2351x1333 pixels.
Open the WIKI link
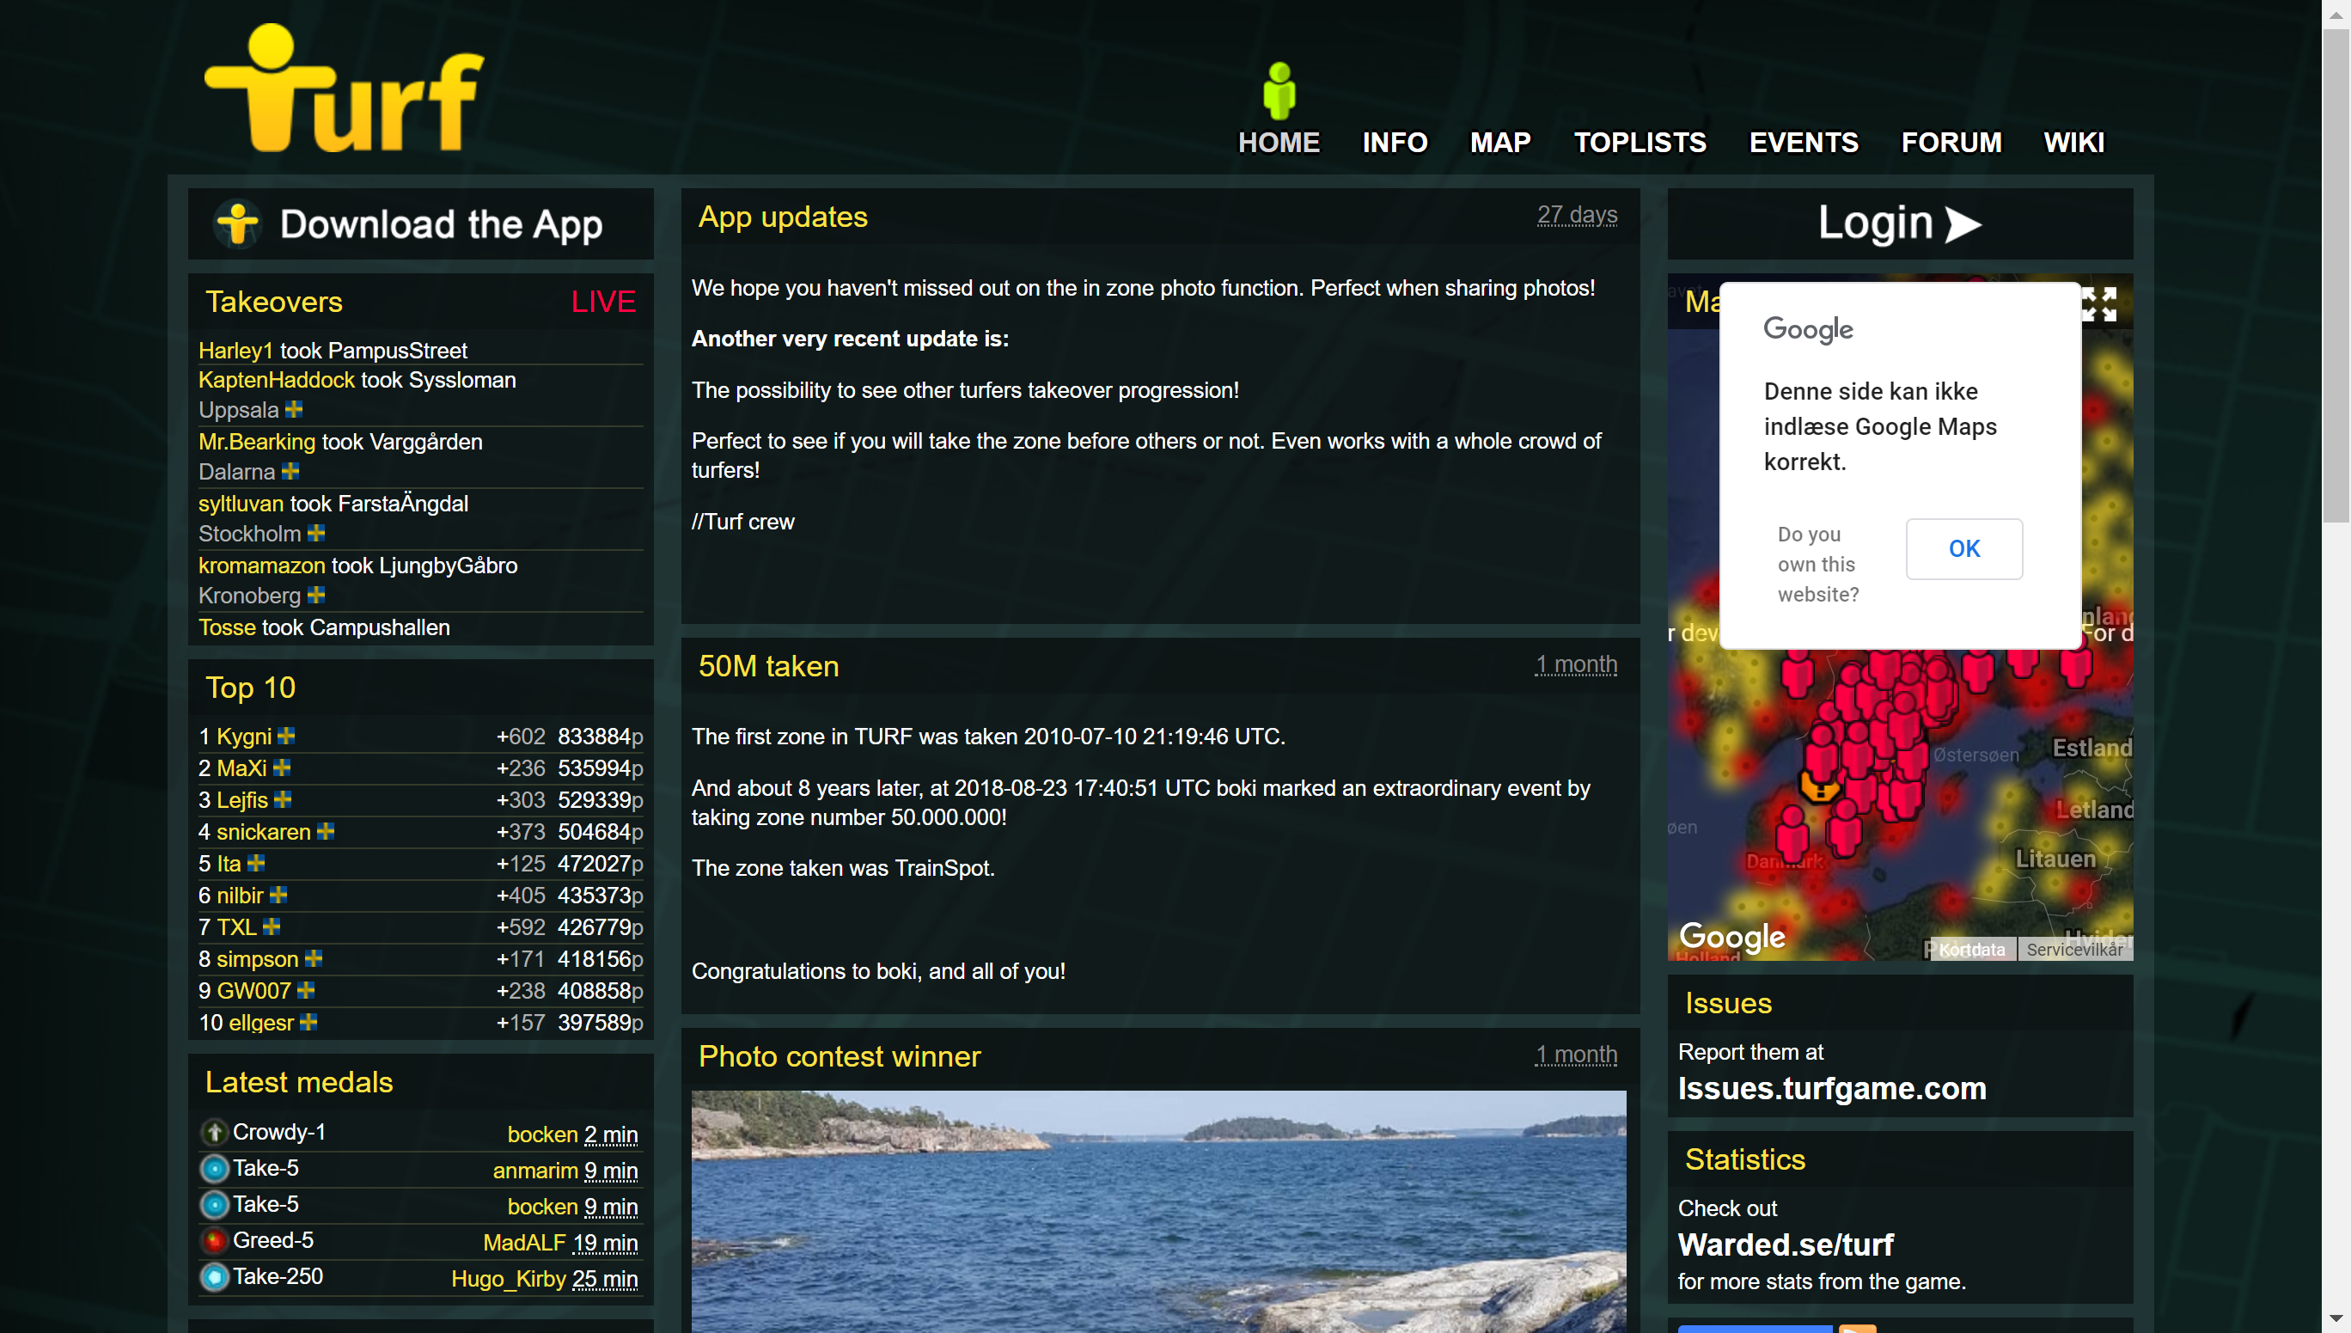(2073, 143)
